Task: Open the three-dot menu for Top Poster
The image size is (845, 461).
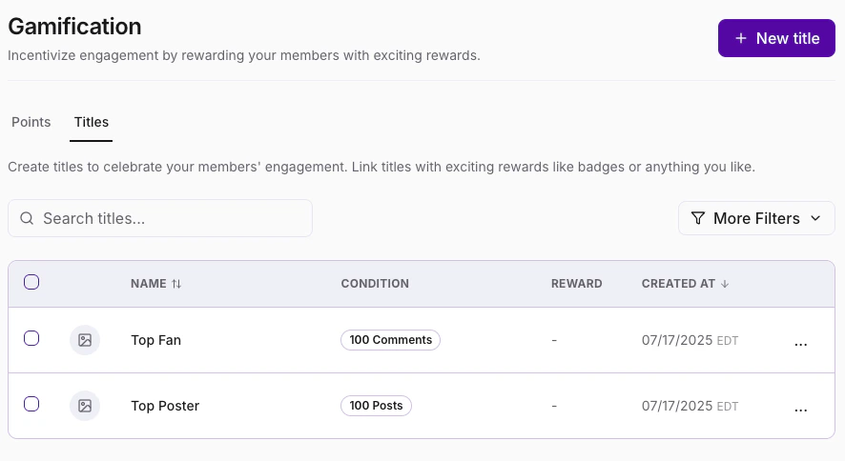Action: click(x=801, y=408)
